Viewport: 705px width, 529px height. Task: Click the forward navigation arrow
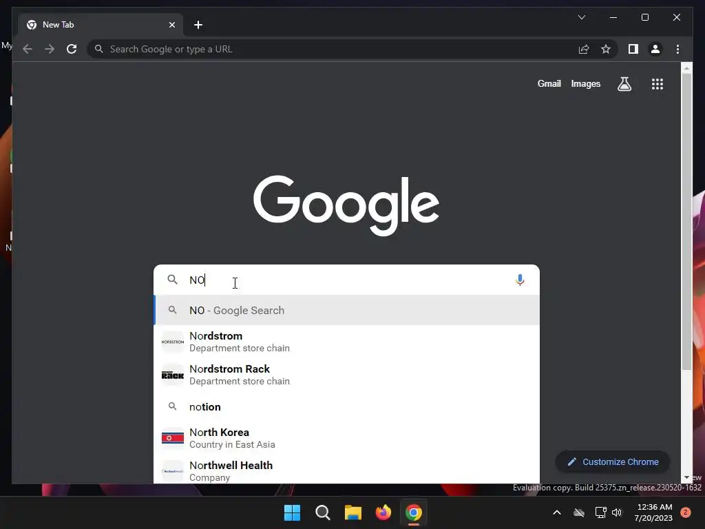[50, 49]
